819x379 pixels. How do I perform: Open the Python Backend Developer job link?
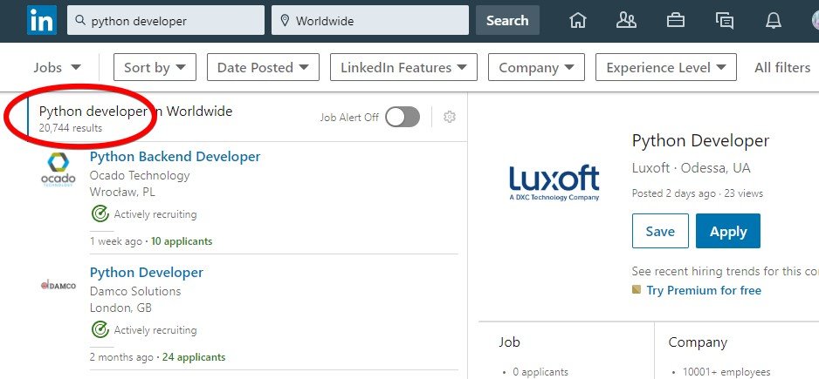pyautogui.click(x=175, y=157)
